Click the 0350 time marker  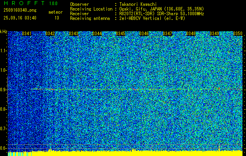pyautogui.click(x=238, y=34)
